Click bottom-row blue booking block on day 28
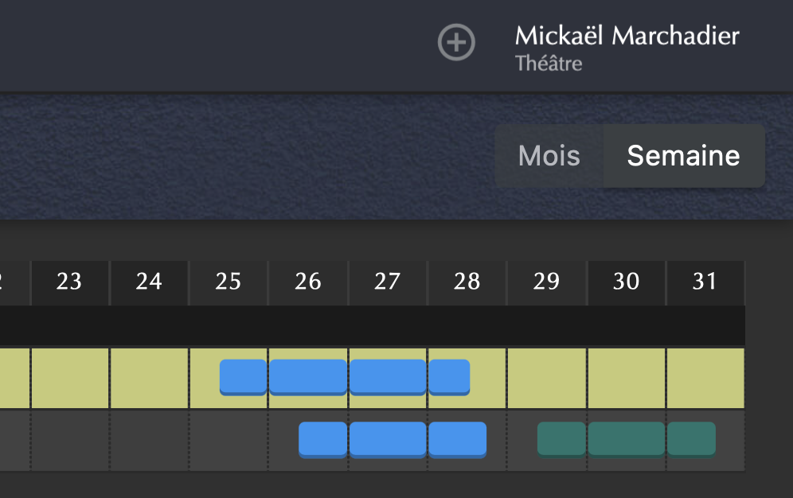Viewport: 793px width, 498px height. (457, 438)
